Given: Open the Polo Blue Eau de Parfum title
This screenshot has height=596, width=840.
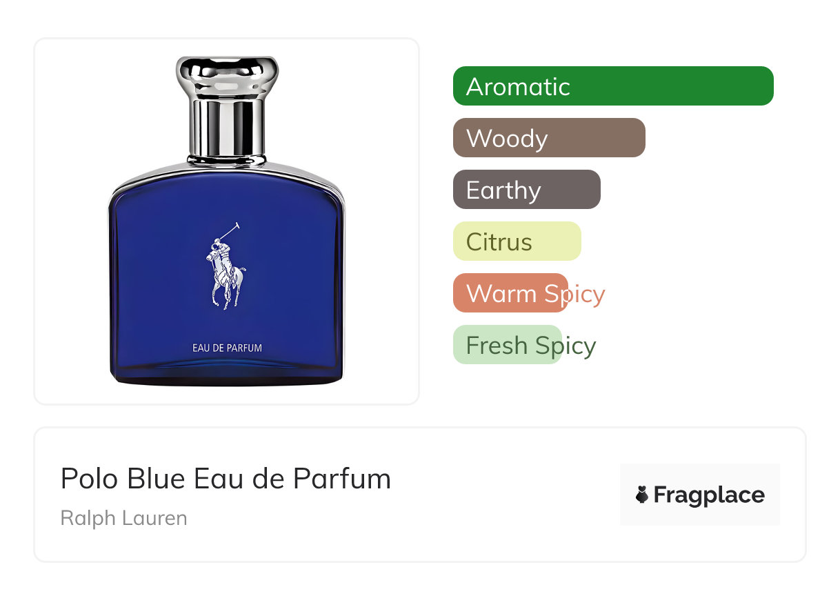Looking at the screenshot, I should tap(226, 478).
